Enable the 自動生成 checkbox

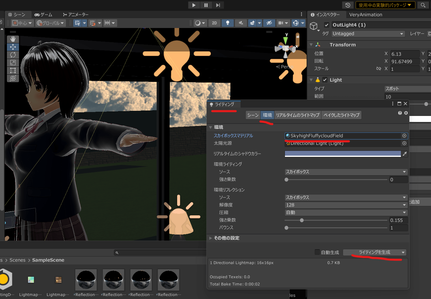(317, 252)
